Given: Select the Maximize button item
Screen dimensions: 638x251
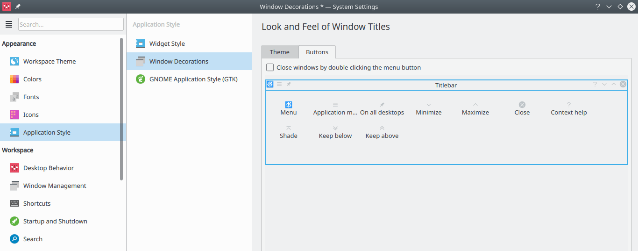Looking at the screenshot, I should (475, 108).
